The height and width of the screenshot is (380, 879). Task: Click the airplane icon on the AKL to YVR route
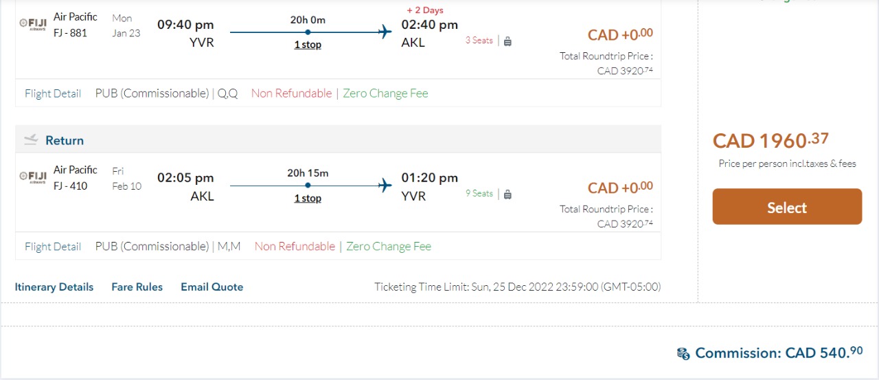[x=385, y=185]
